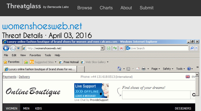Click the Home icon in command bar
Image resolution: width=201 pixels, height=111 pixels.
(119, 69)
